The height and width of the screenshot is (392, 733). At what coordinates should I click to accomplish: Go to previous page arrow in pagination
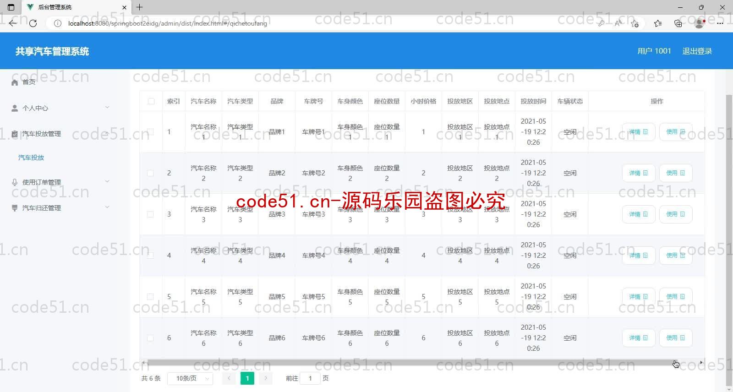(x=229, y=378)
